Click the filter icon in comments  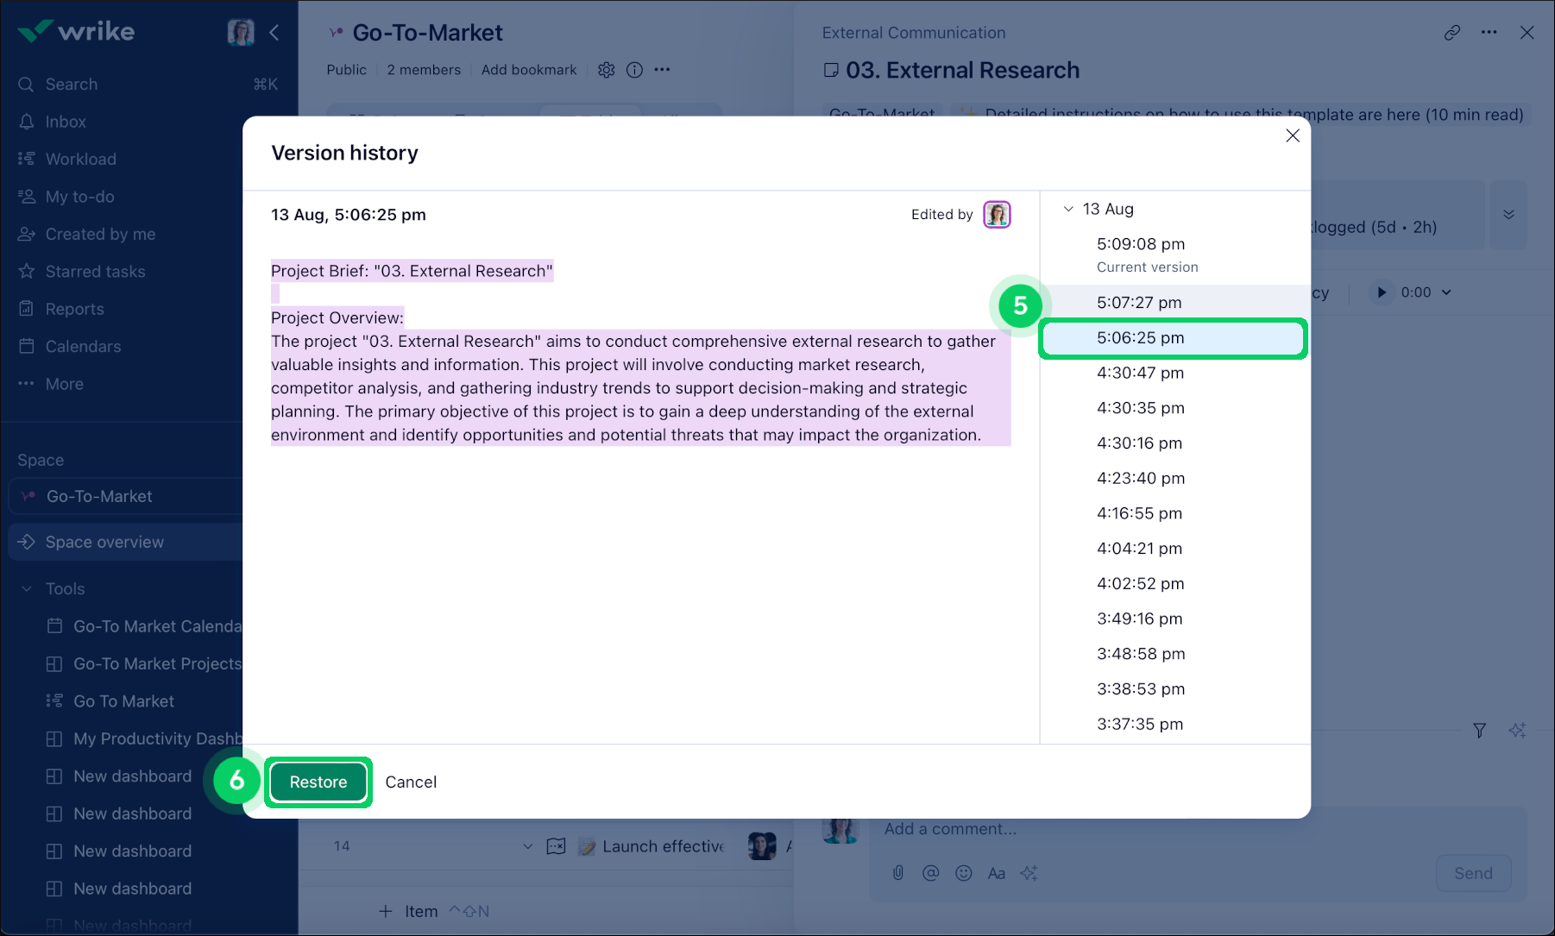(x=1479, y=731)
